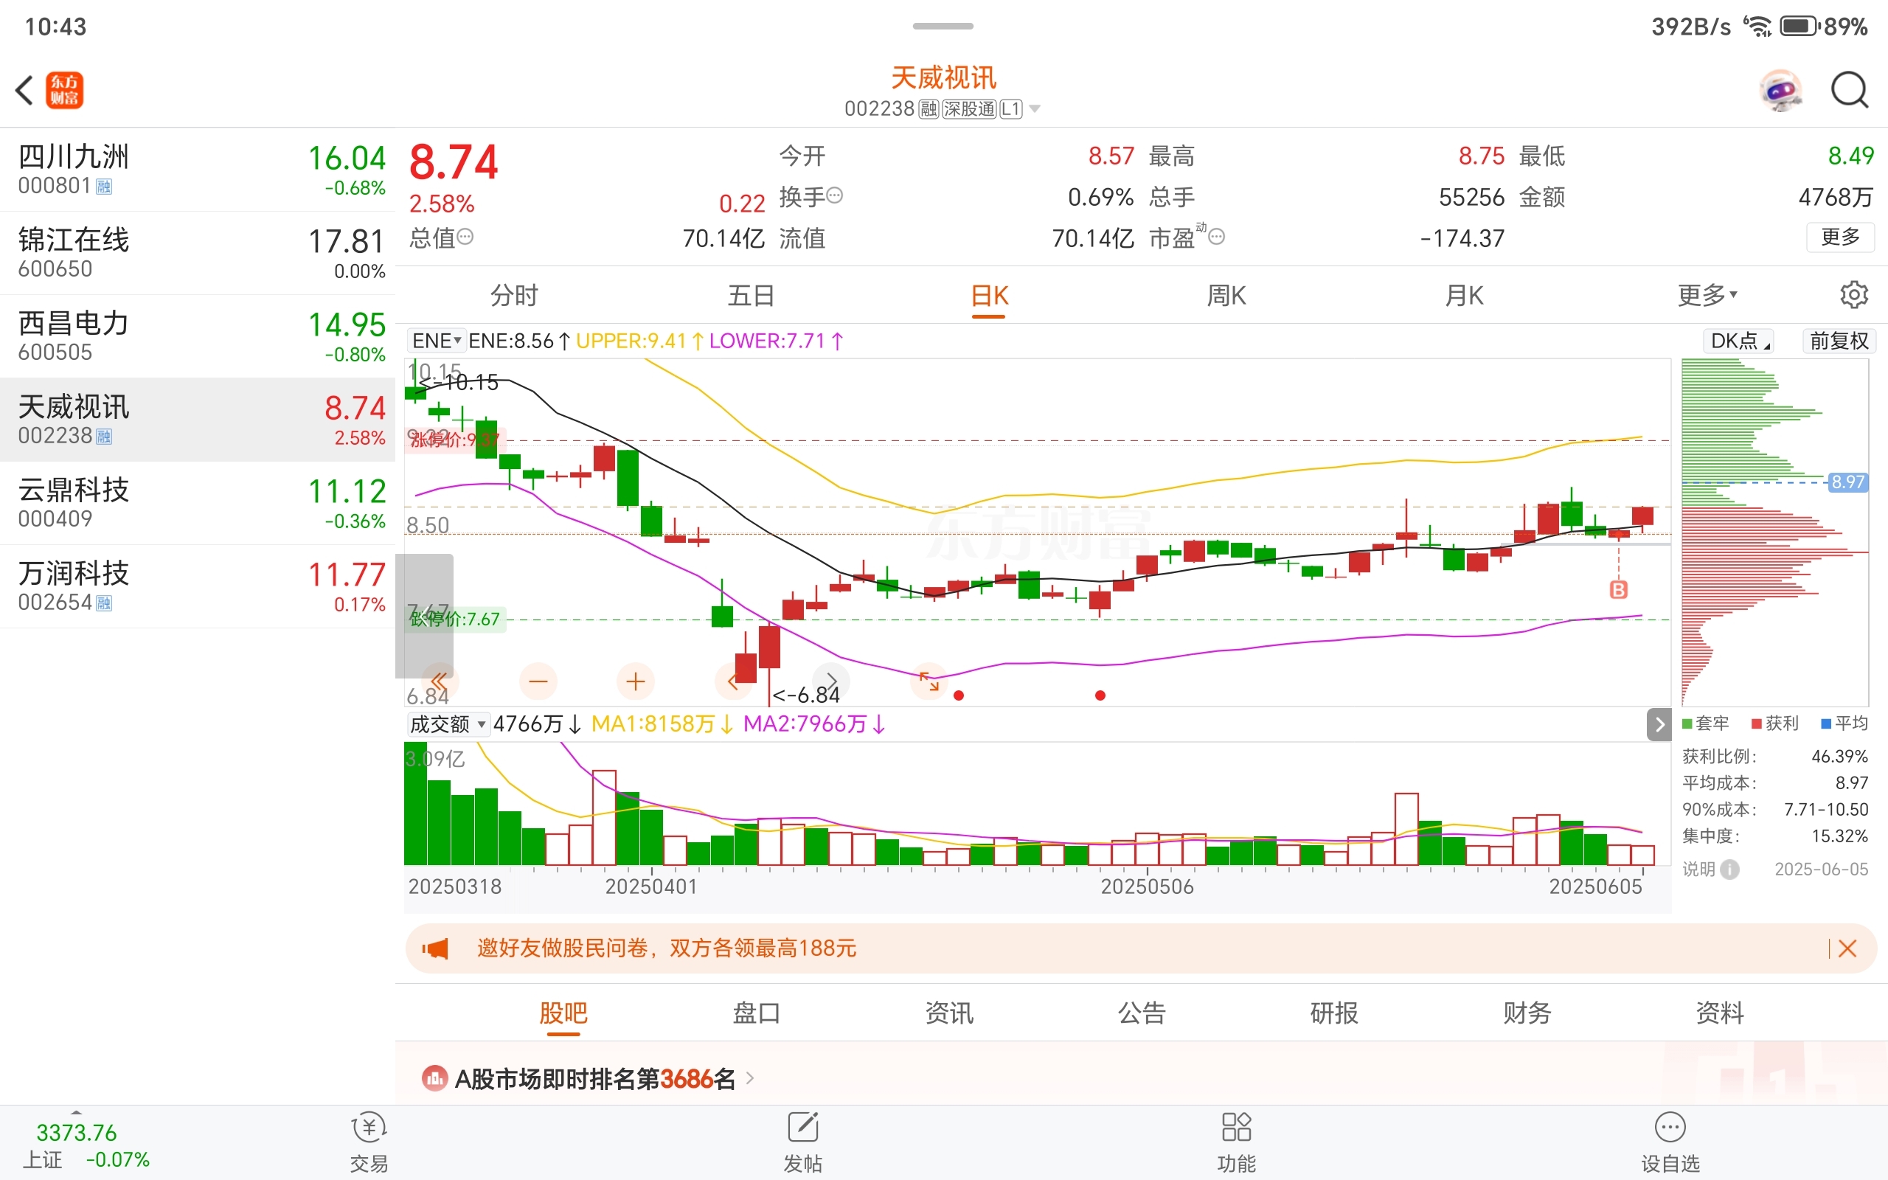The width and height of the screenshot is (1888, 1180).
Task: Tap the 换手 info icon
Action: (x=834, y=195)
